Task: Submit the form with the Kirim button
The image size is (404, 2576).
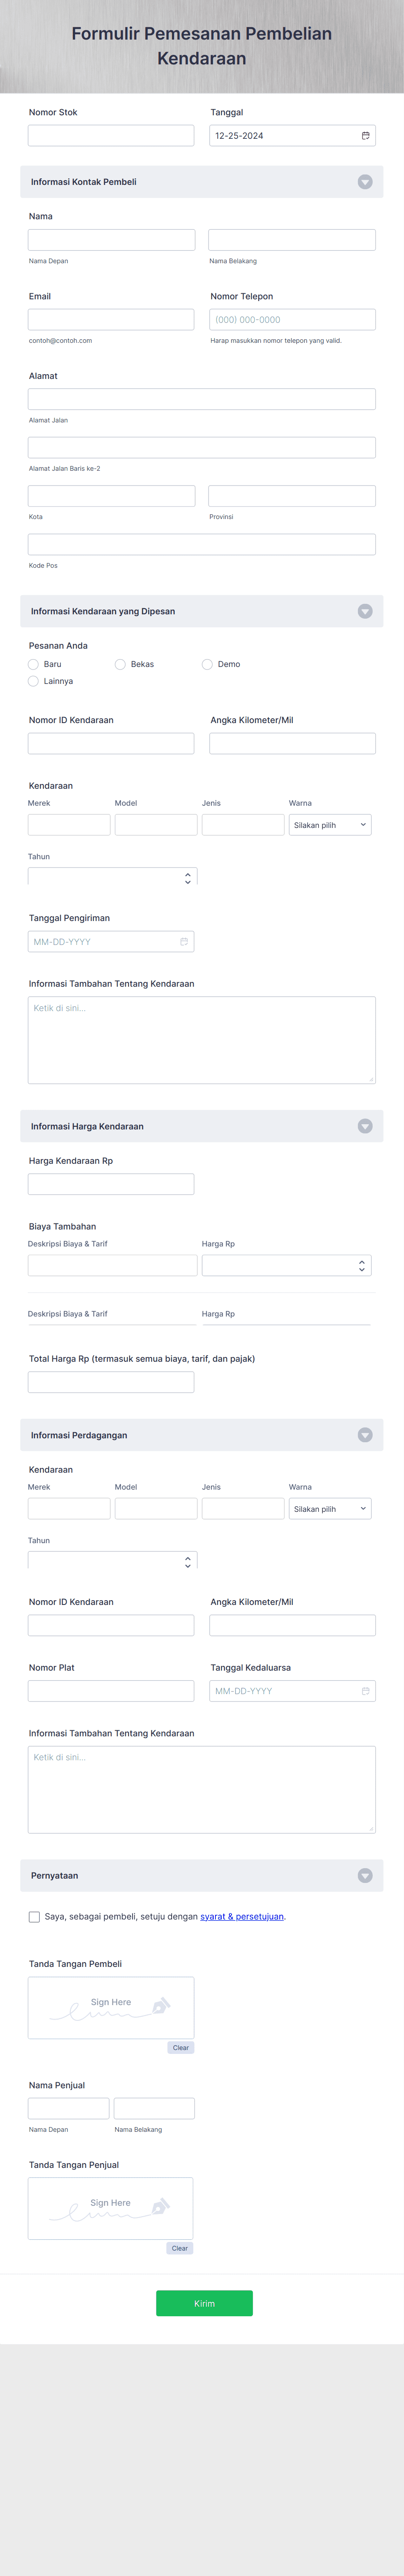Action: 205,2303
